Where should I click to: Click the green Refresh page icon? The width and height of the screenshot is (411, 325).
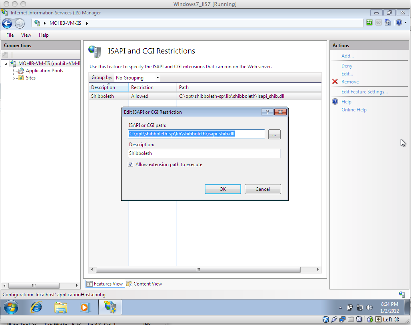(369, 23)
